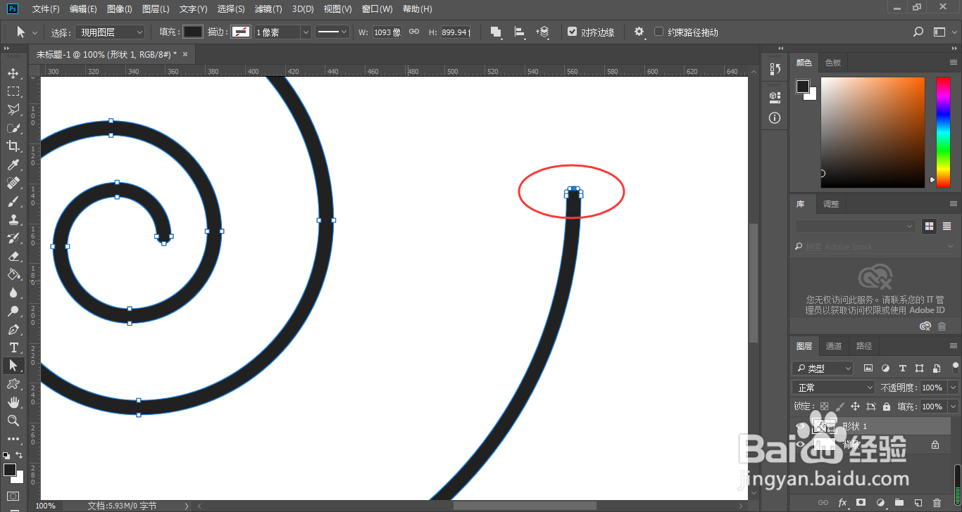Create new adjustment layer icon
The height and width of the screenshot is (512, 962).
tap(880, 503)
